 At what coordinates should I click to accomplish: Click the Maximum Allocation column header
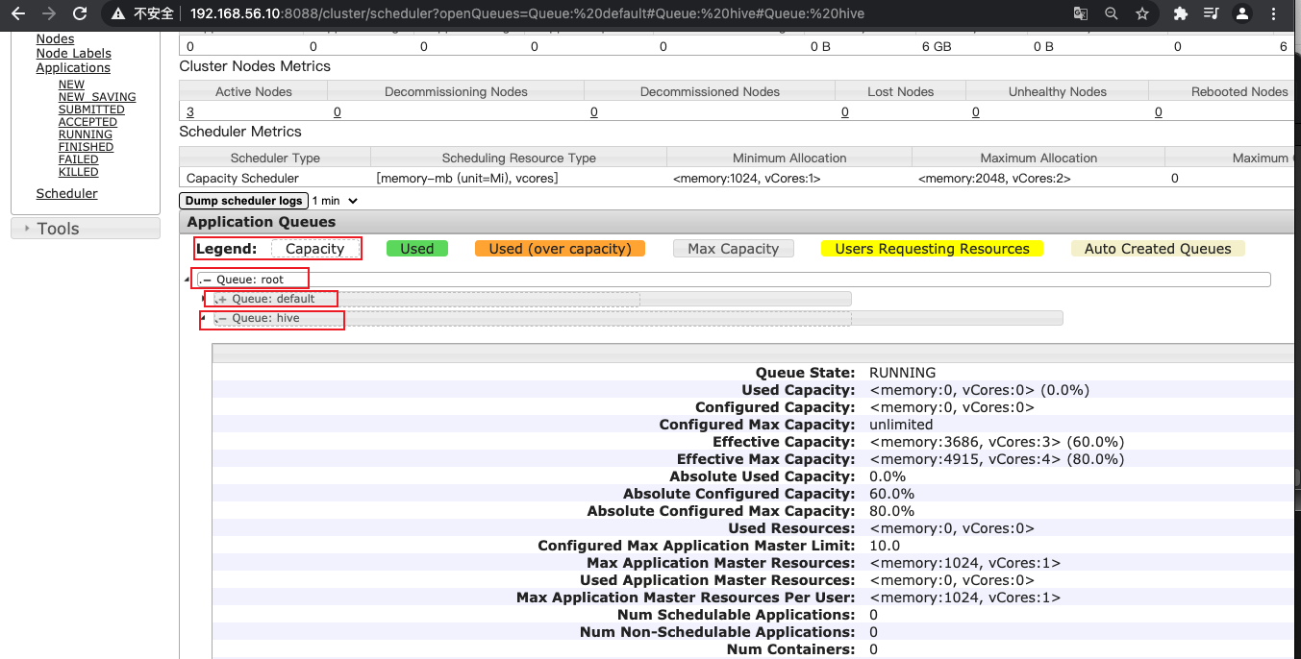pos(1038,158)
